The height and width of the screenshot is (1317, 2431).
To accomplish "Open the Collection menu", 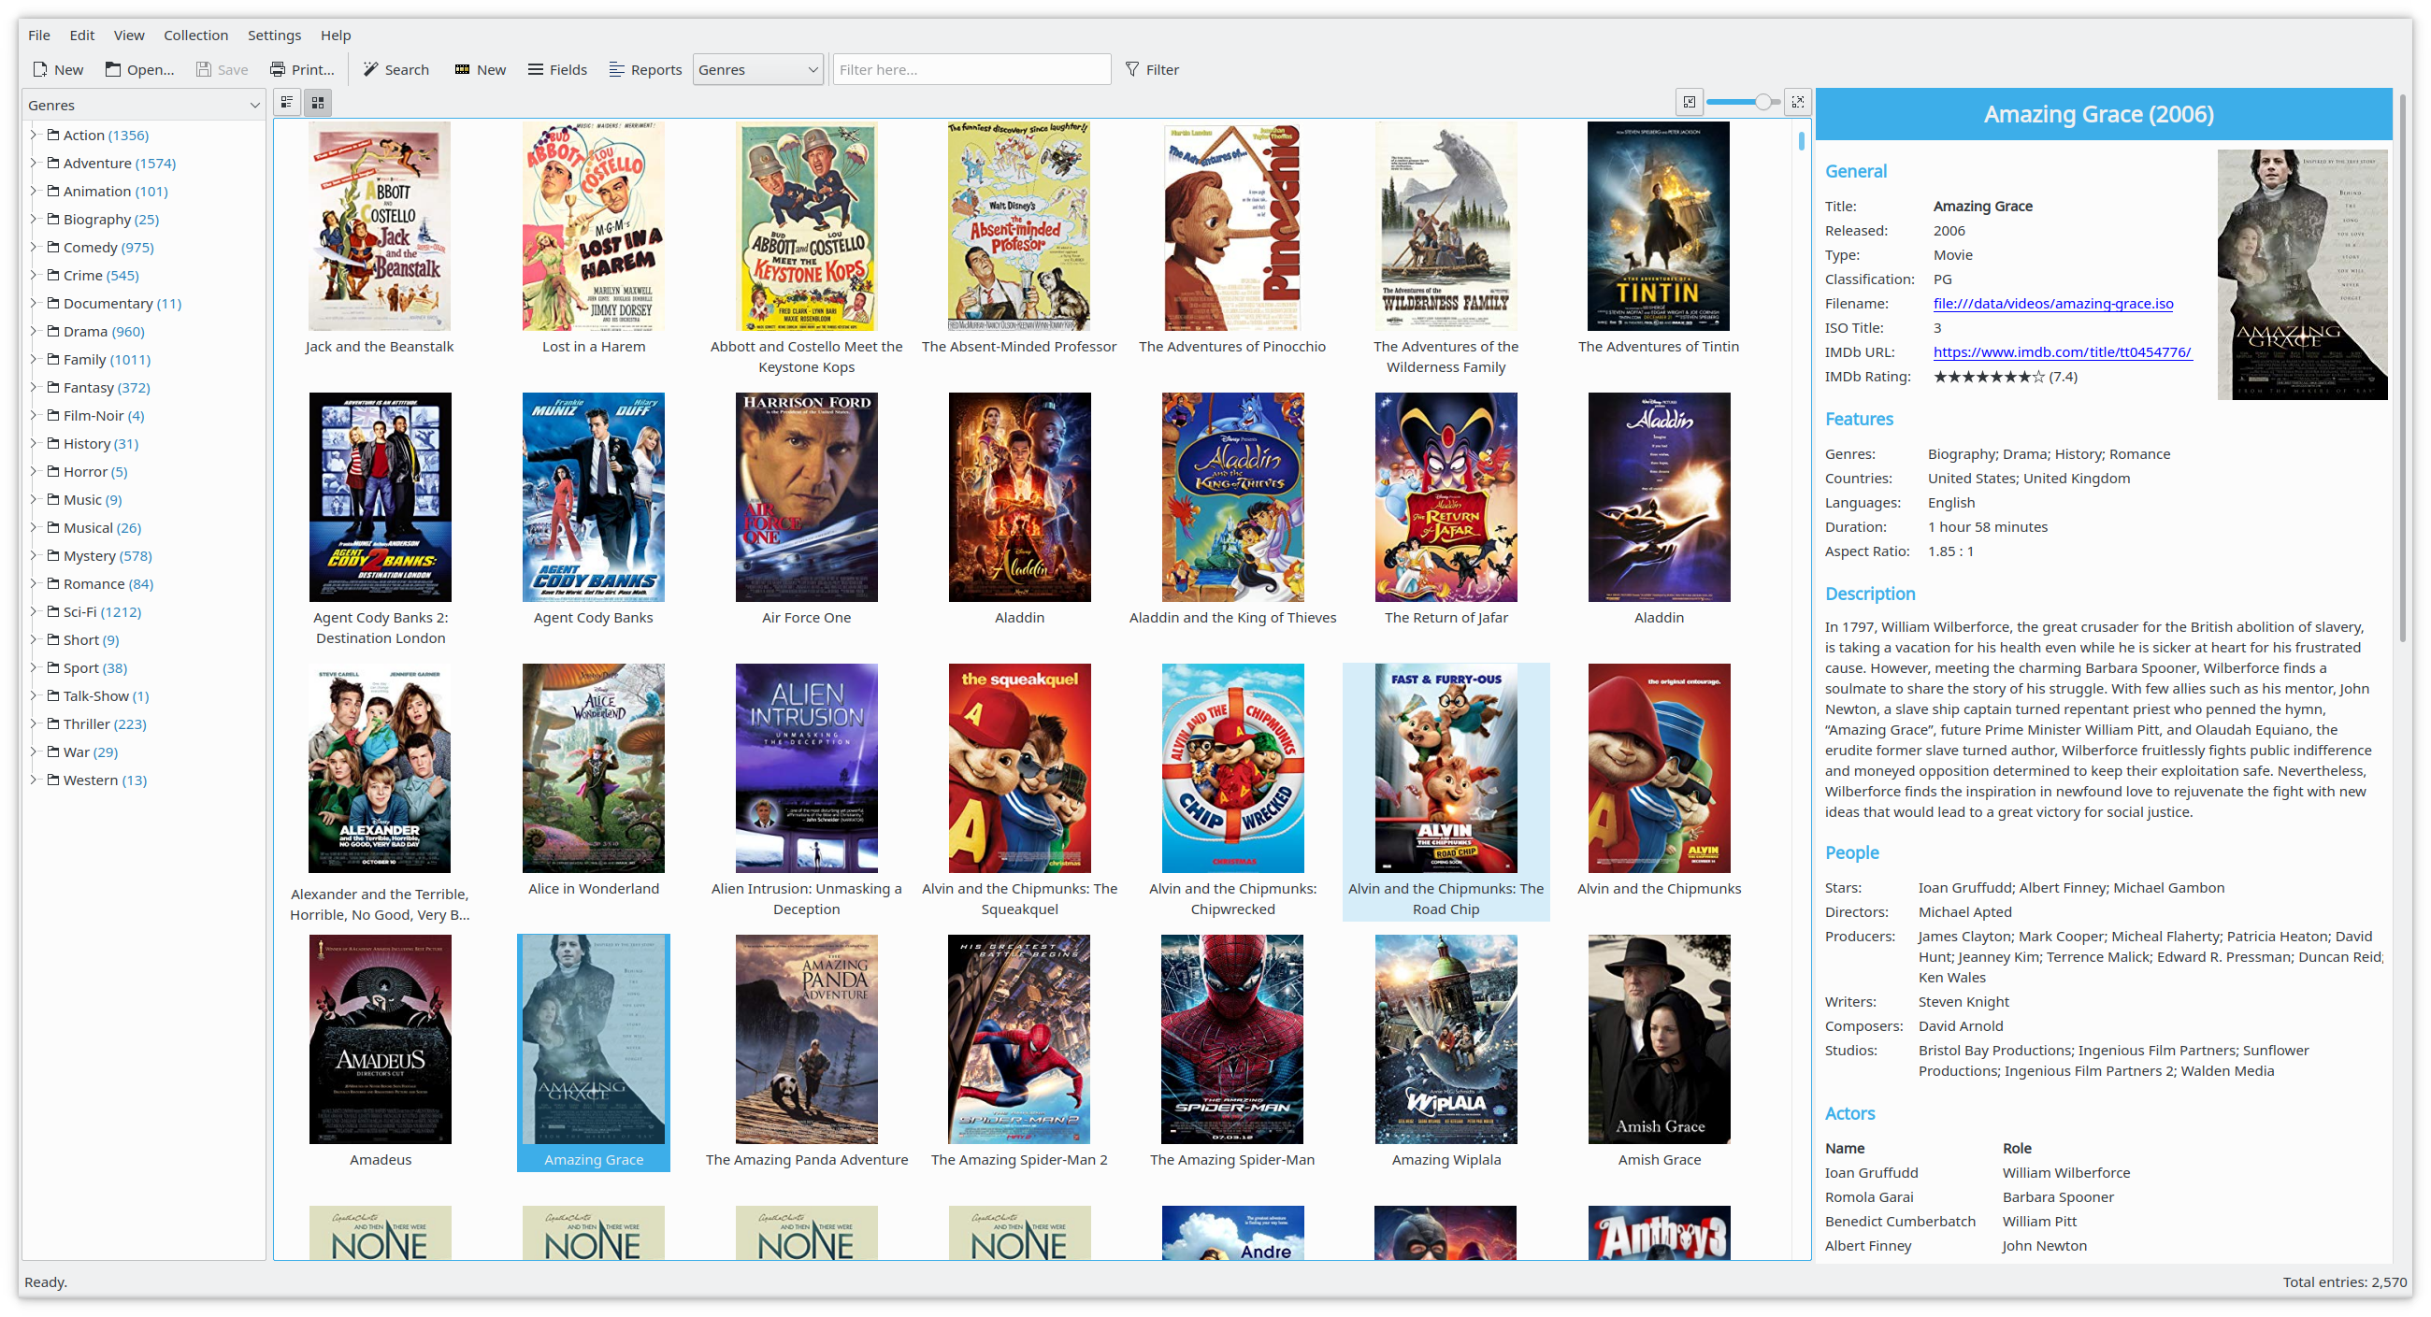I will click(196, 35).
